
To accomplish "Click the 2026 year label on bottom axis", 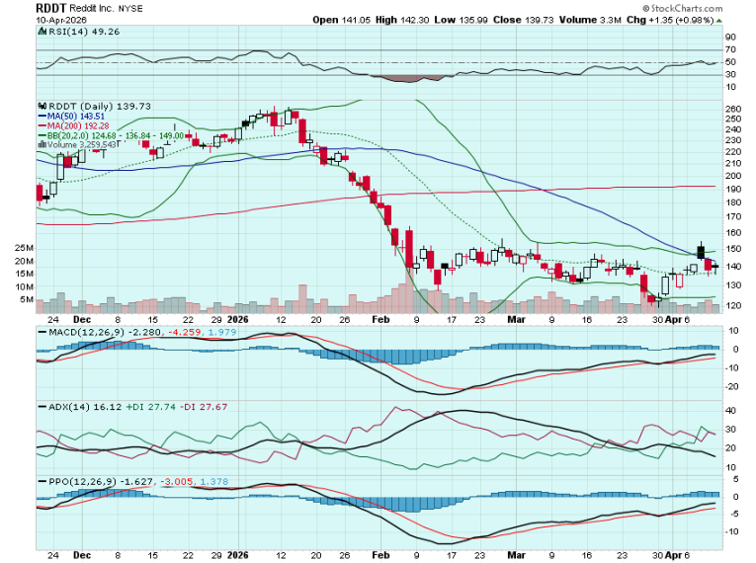I will [237, 557].
